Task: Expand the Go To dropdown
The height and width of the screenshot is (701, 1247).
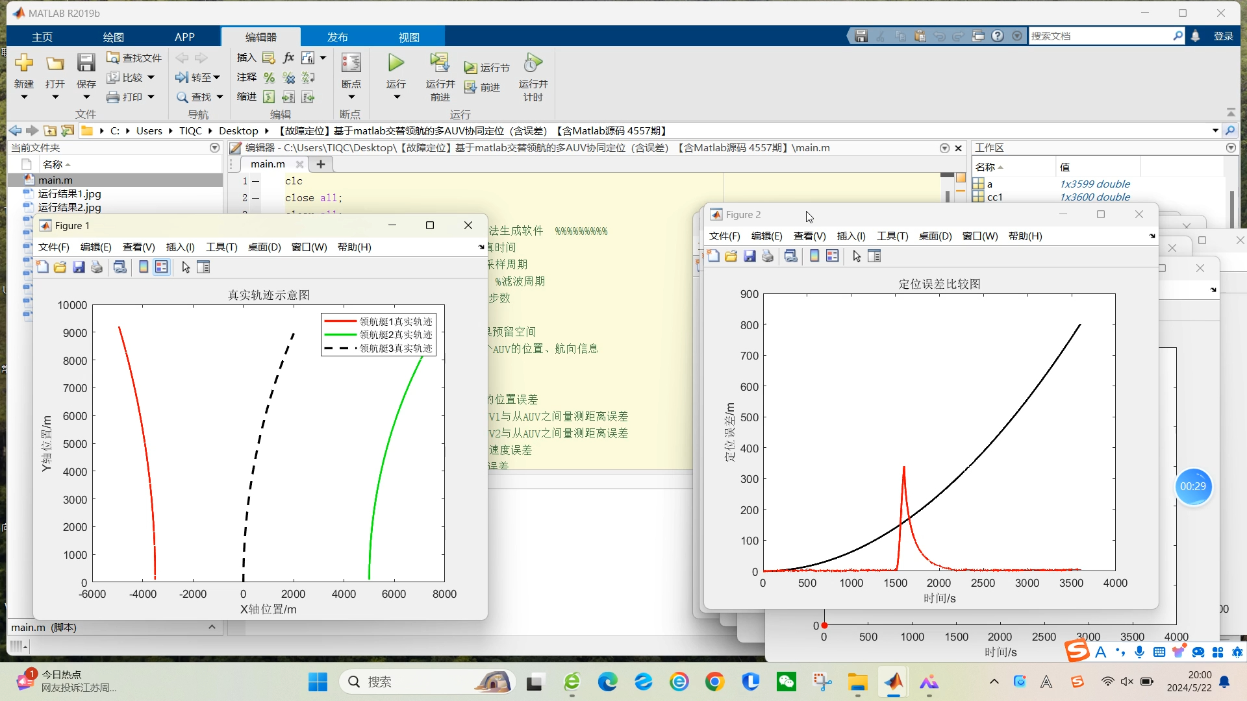Action: pos(217,77)
